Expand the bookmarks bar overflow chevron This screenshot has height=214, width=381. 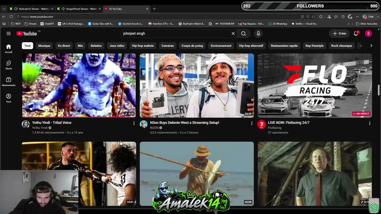[349, 24]
